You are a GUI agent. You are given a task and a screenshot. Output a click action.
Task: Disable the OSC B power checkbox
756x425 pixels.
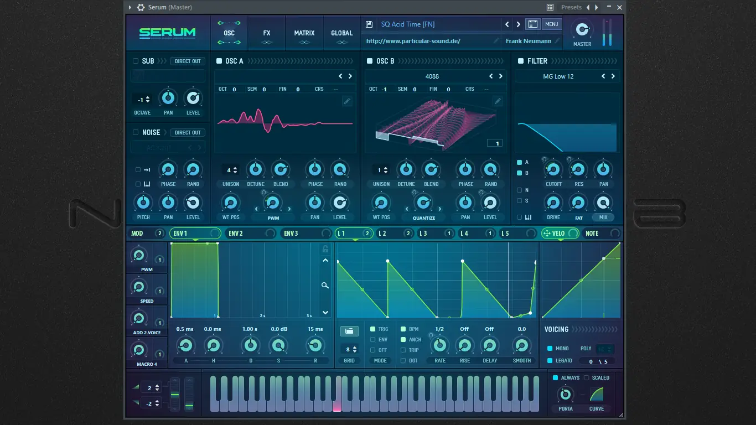pyautogui.click(x=370, y=61)
